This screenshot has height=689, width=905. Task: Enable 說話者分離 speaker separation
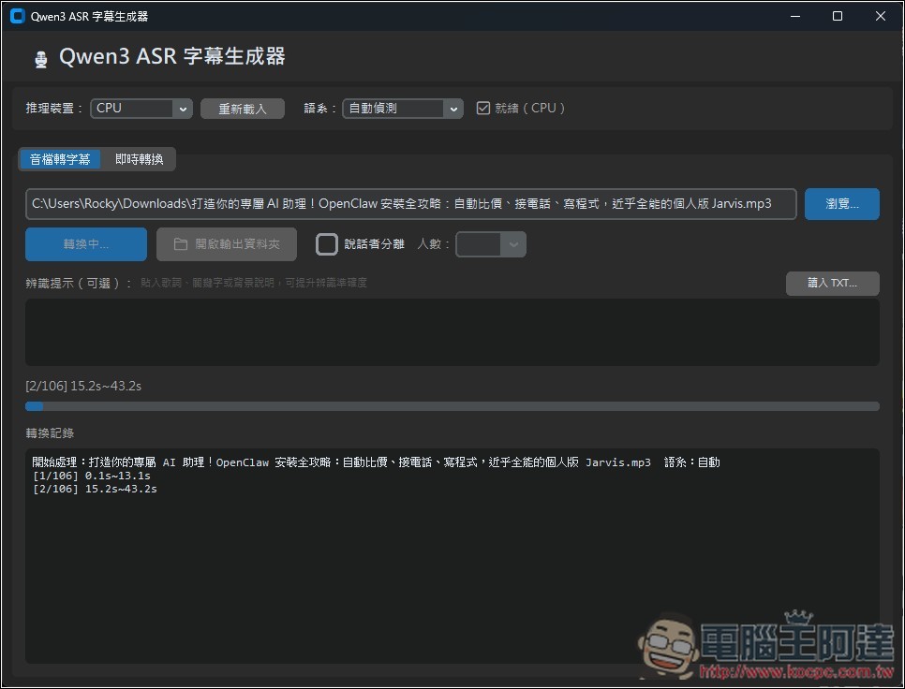coord(327,243)
